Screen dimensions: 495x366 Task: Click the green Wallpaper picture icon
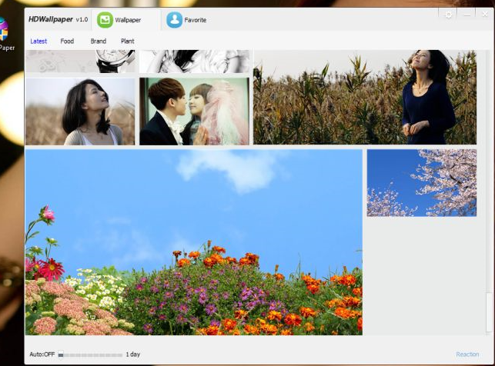point(105,20)
